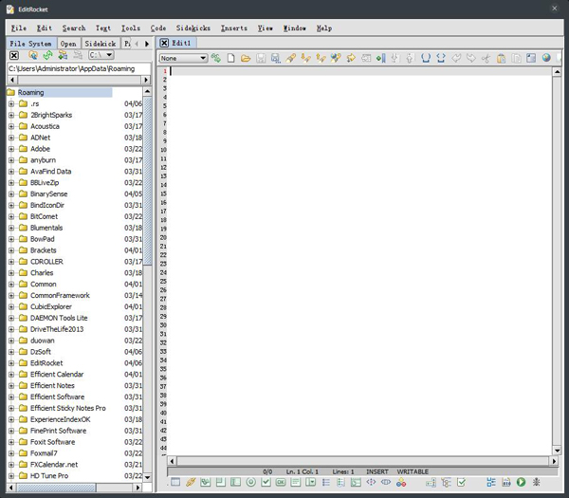This screenshot has height=498, width=569.
Task: Select the File System tab
Action: click(x=30, y=44)
